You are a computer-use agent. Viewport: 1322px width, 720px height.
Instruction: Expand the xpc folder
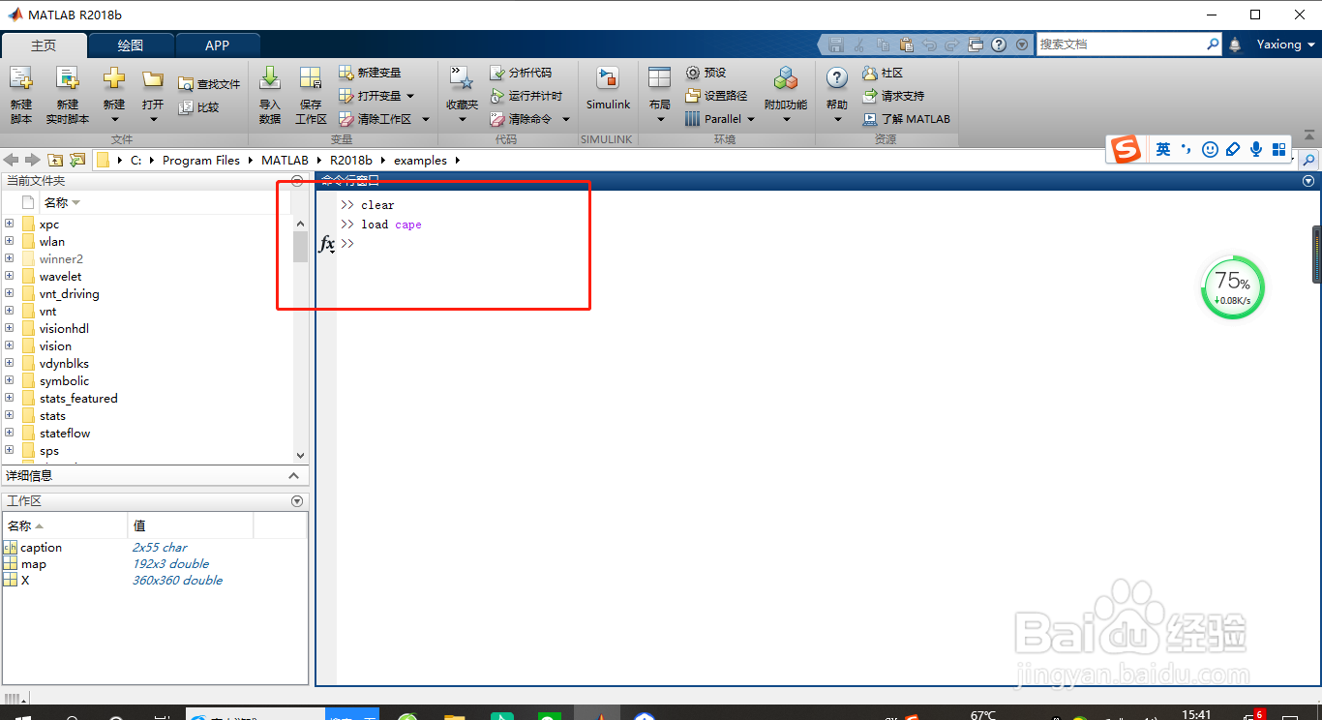click(x=10, y=224)
